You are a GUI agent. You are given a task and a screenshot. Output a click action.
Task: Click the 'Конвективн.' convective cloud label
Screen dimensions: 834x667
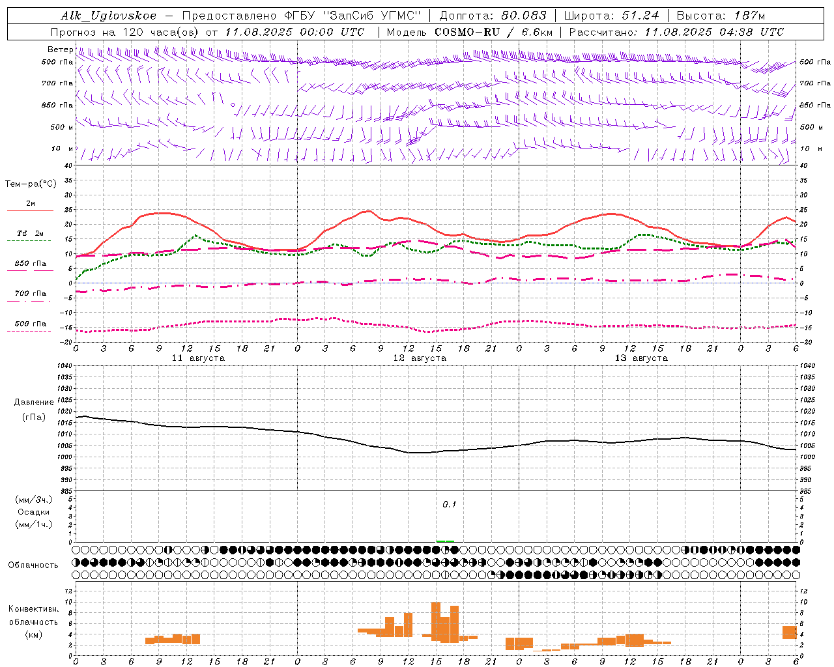click(x=34, y=609)
